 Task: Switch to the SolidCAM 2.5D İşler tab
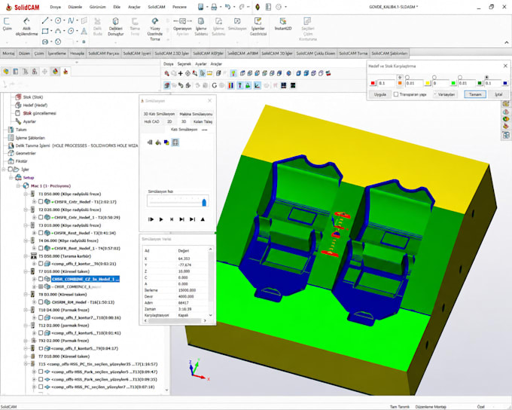coord(172,53)
